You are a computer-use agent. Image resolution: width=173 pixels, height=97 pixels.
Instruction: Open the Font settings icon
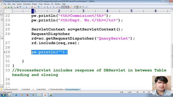pyautogui.click(x=57, y=7)
